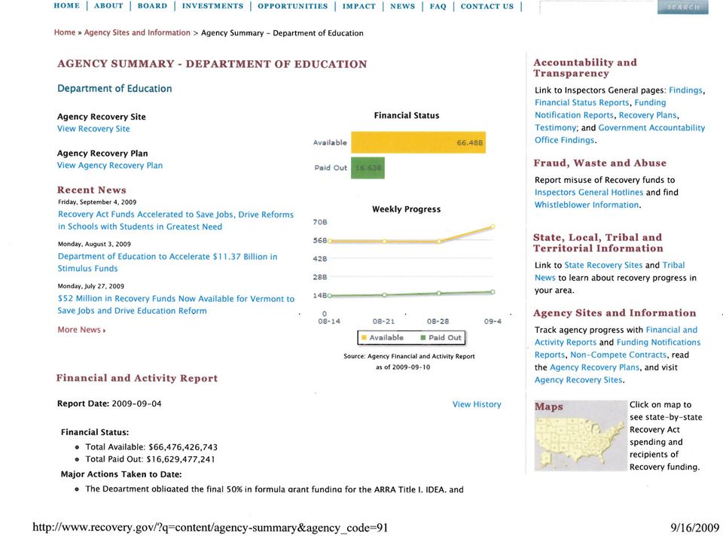Click the United States map thumbnail
The height and width of the screenshot is (542, 723).
580,436
